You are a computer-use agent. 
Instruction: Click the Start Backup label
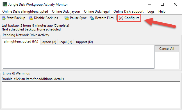(x=16, y=18)
